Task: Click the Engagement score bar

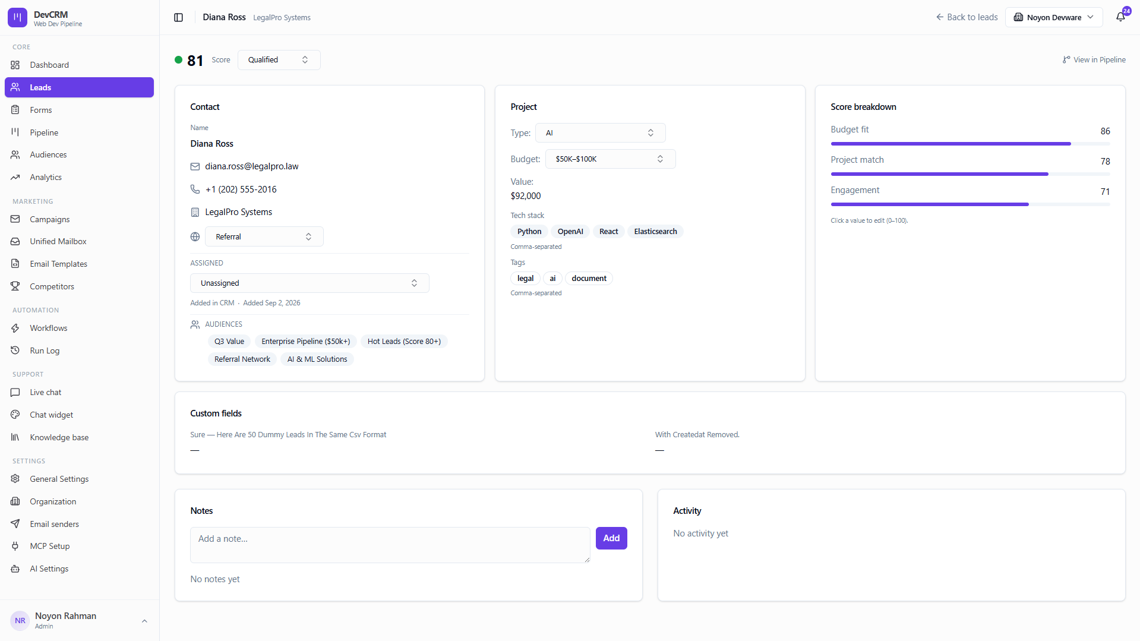Action: pyautogui.click(x=970, y=204)
